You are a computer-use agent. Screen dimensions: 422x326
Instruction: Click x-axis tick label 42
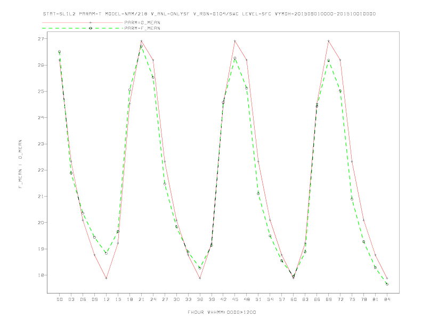[x=223, y=299]
